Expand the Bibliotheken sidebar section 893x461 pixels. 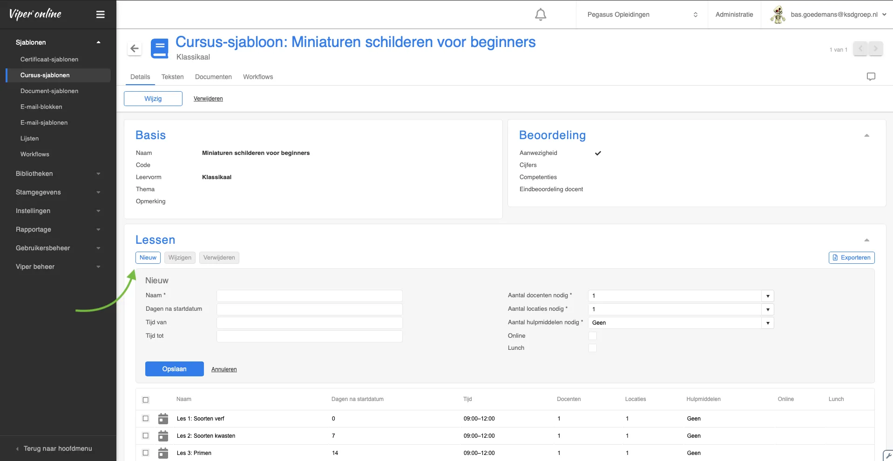tap(58, 174)
